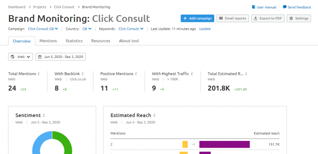
Task: Click the Add campaign button
Action: pyautogui.click(x=197, y=18)
